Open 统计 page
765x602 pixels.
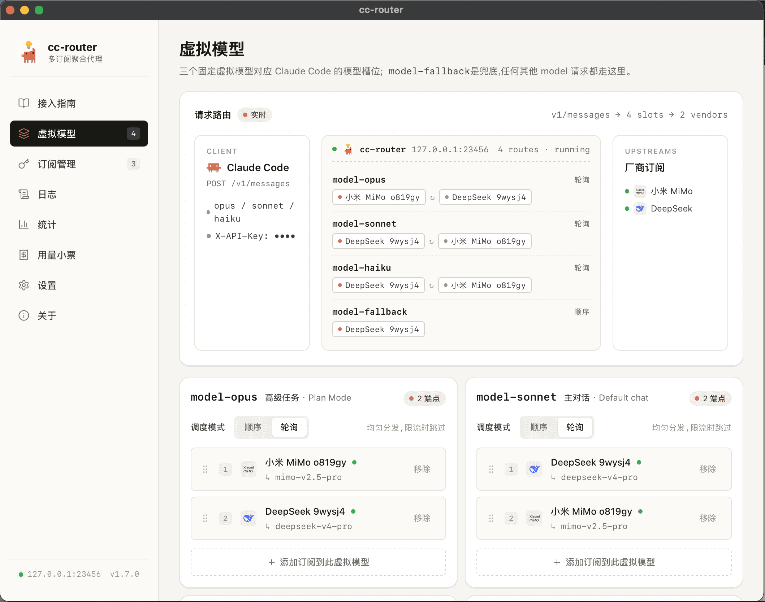(79, 224)
